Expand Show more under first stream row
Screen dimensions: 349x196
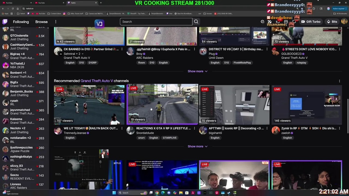[x=197, y=71]
